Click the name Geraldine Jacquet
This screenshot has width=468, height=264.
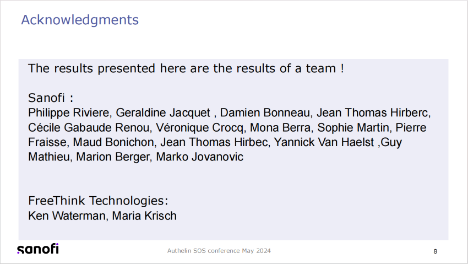(x=163, y=113)
